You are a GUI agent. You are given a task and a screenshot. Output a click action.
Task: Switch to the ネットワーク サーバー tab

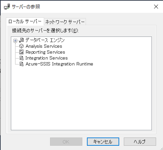pyautogui.click(x=65, y=22)
